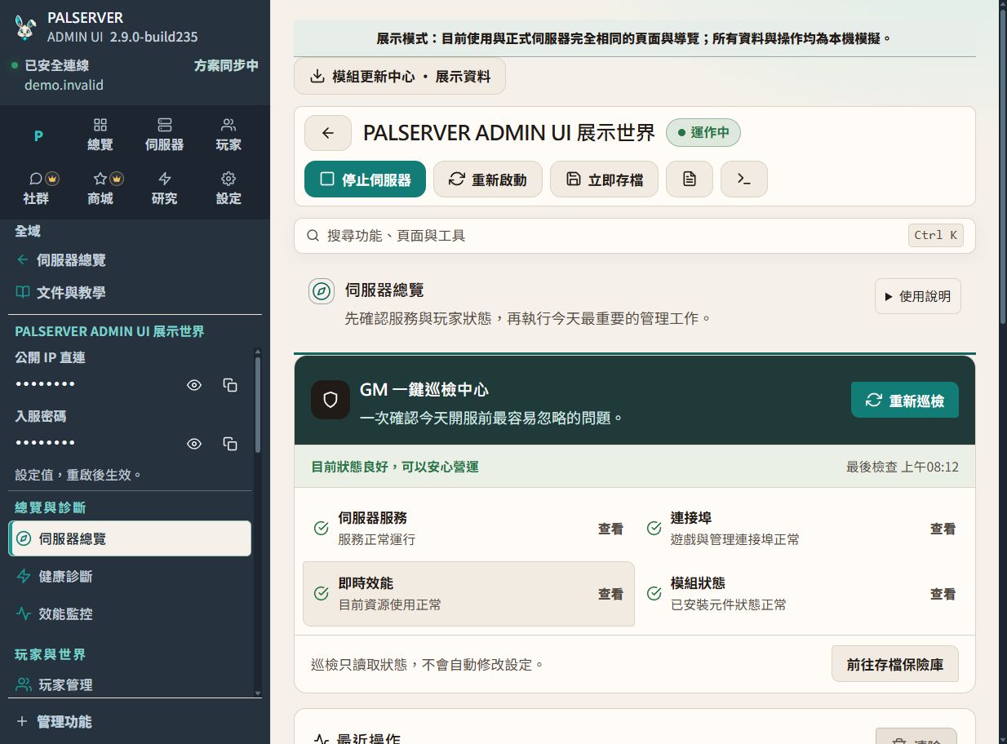Screen dimensions: 1007x744
Task: Open 模組更新中心 ・ 展示資料
Action: click(400, 77)
